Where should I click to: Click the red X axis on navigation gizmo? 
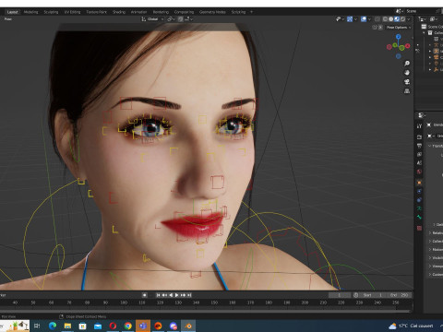pyautogui.click(x=408, y=46)
